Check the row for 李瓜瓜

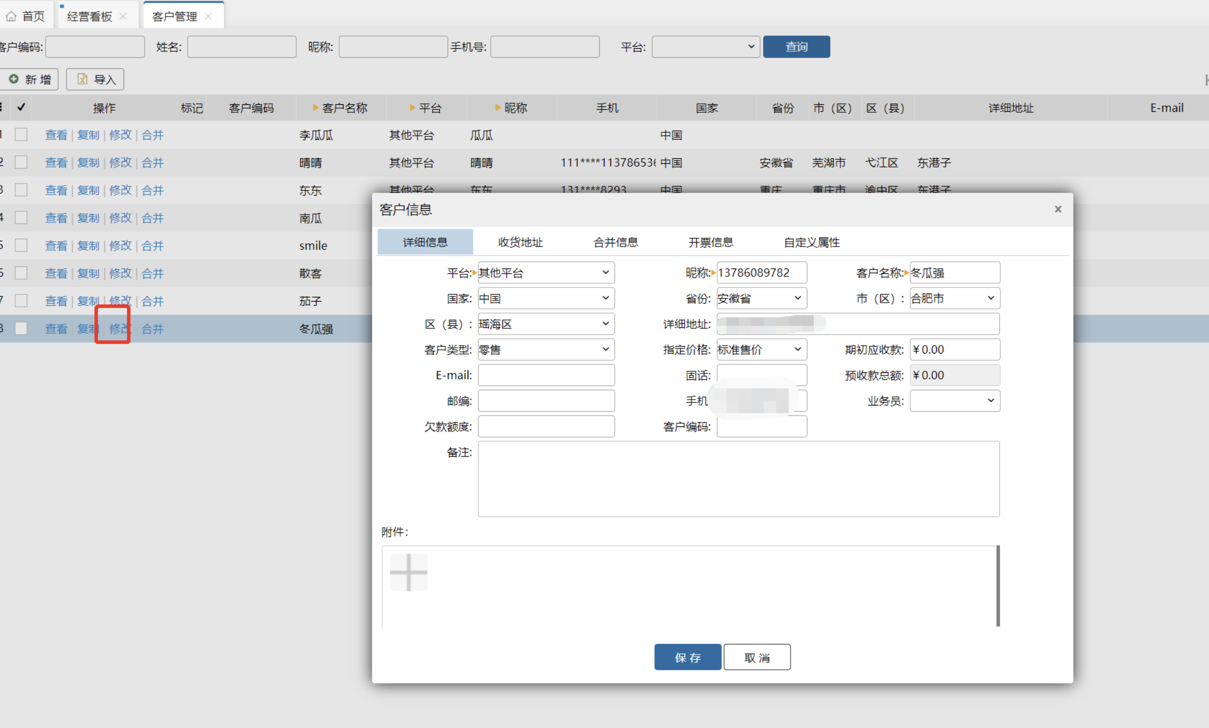click(x=21, y=134)
